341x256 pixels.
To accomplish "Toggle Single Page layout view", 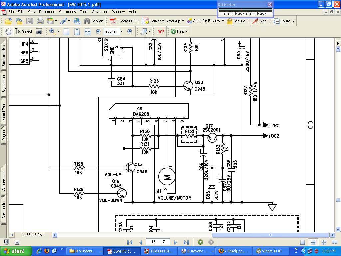I will 302,242.
